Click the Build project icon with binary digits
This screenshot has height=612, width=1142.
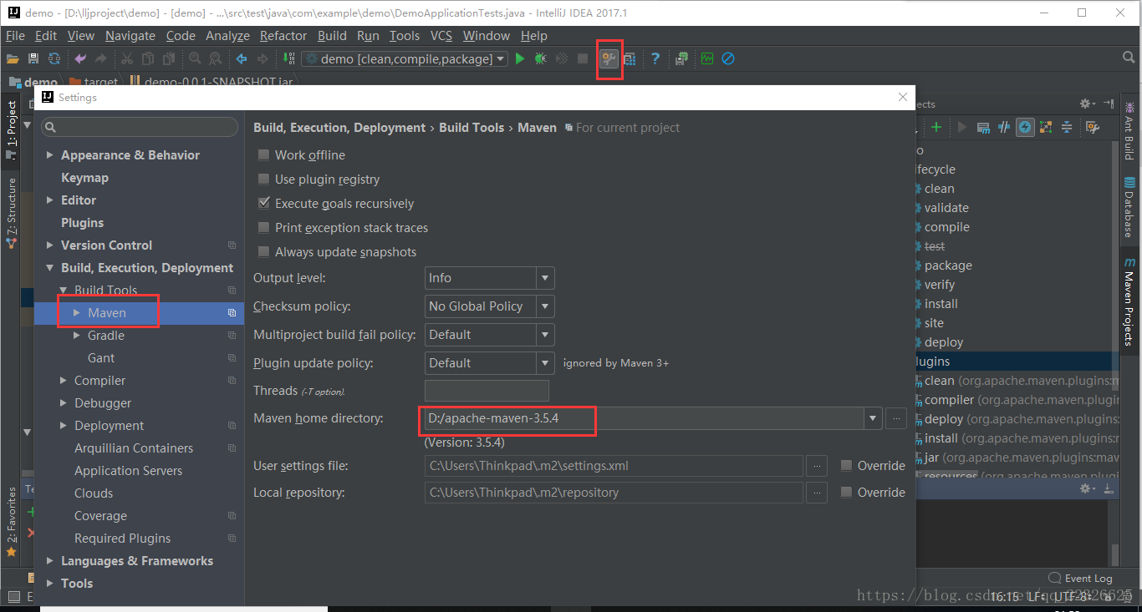[x=288, y=58]
